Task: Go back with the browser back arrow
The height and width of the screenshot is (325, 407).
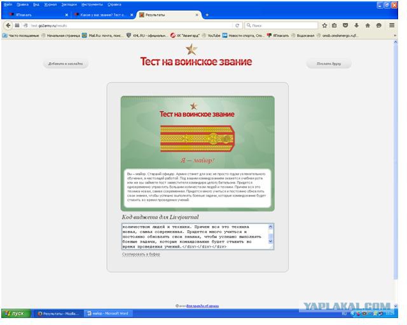Action: [8, 25]
